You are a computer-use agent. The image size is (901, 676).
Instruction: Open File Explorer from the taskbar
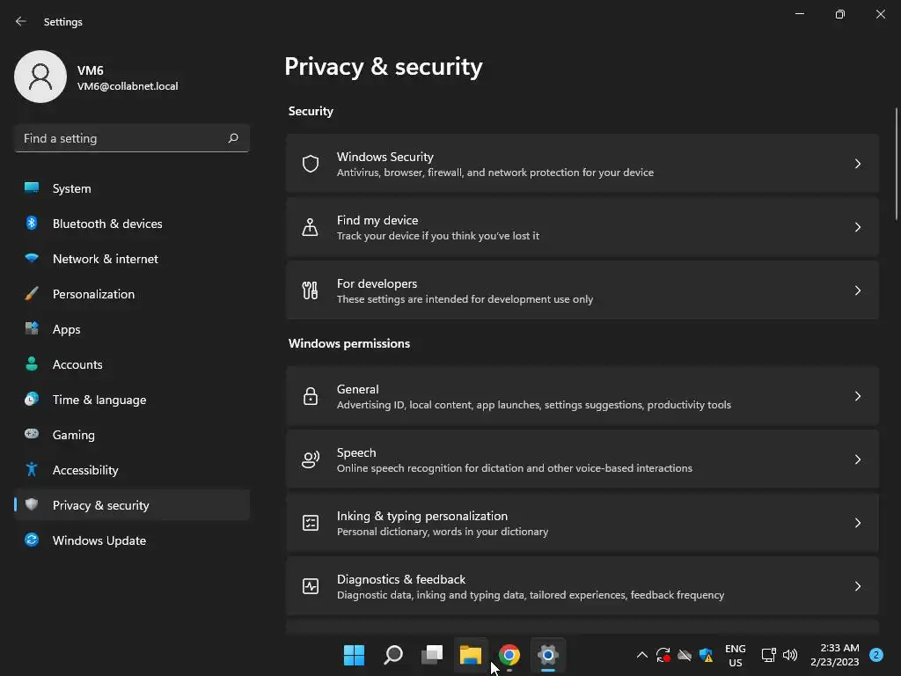pos(471,655)
